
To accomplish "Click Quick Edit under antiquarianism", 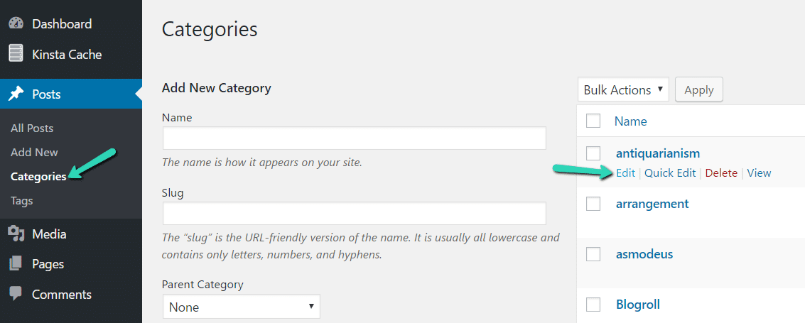I will pyautogui.click(x=670, y=173).
